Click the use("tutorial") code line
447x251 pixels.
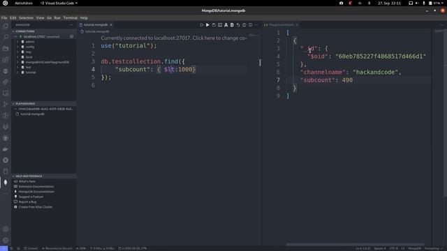click(129, 46)
